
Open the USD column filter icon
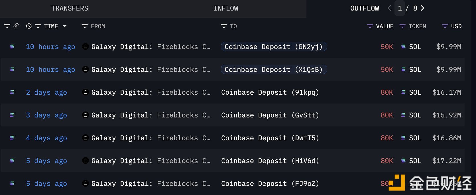point(445,26)
